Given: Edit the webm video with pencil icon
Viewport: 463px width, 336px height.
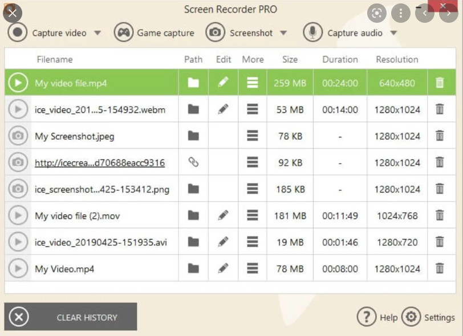Looking at the screenshot, I should (224, 109).
